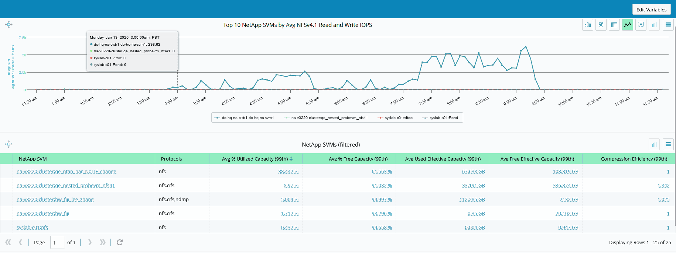676x253 pixels.
Task: Click 99.658 % free capacity value
Action: (x=382, y=227)
